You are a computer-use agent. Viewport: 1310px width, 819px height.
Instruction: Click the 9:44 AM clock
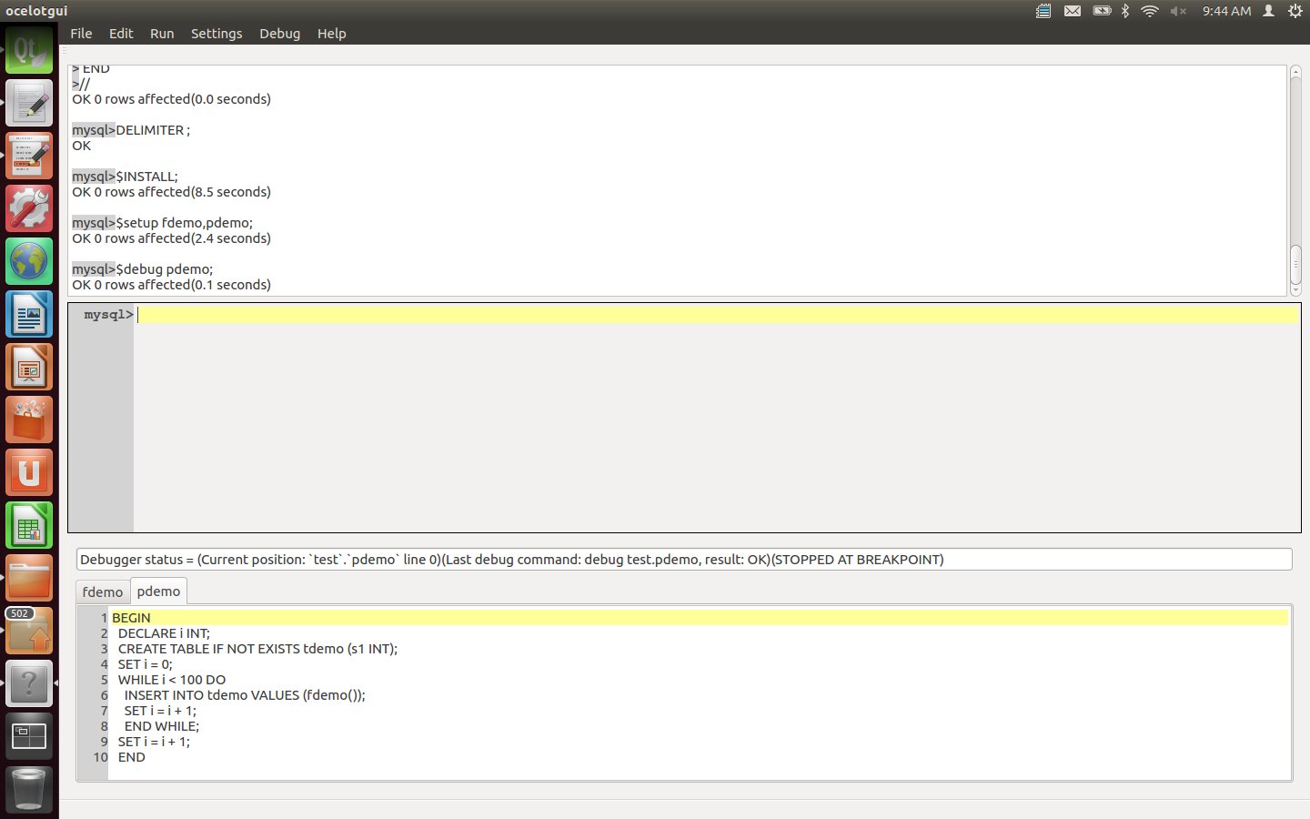point(1226,11)
